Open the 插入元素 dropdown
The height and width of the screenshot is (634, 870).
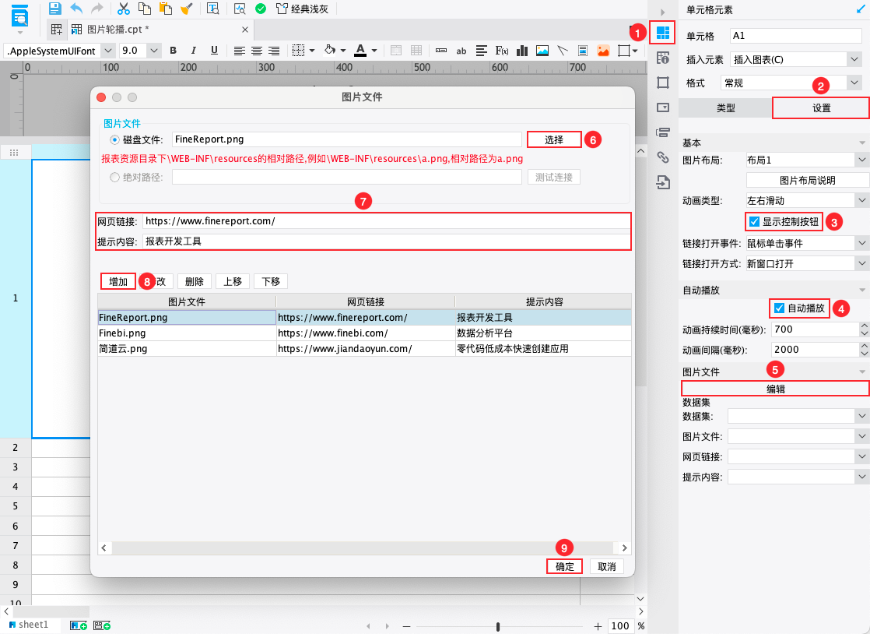[x=854, y=59]
